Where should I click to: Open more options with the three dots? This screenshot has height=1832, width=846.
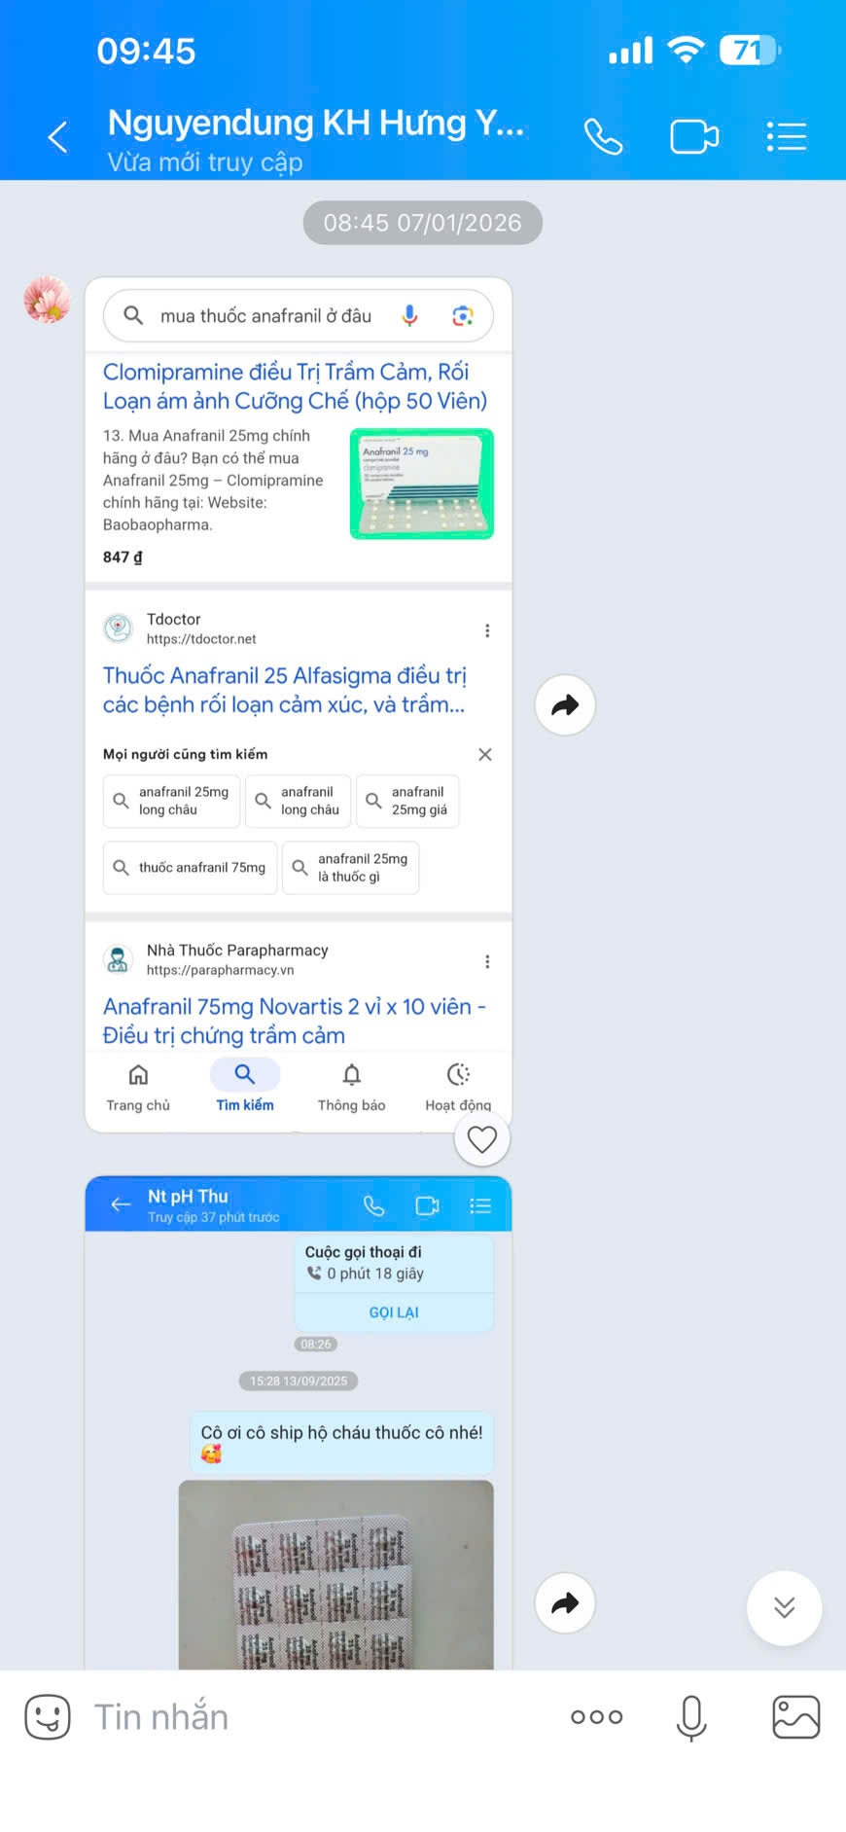click(x=597, y=1717)
